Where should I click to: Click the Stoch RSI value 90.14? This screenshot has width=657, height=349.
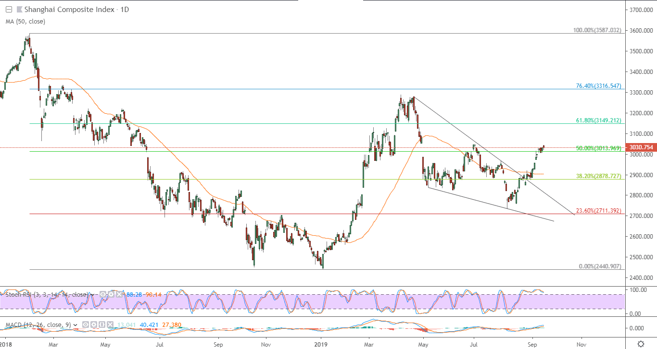(153, 294)
